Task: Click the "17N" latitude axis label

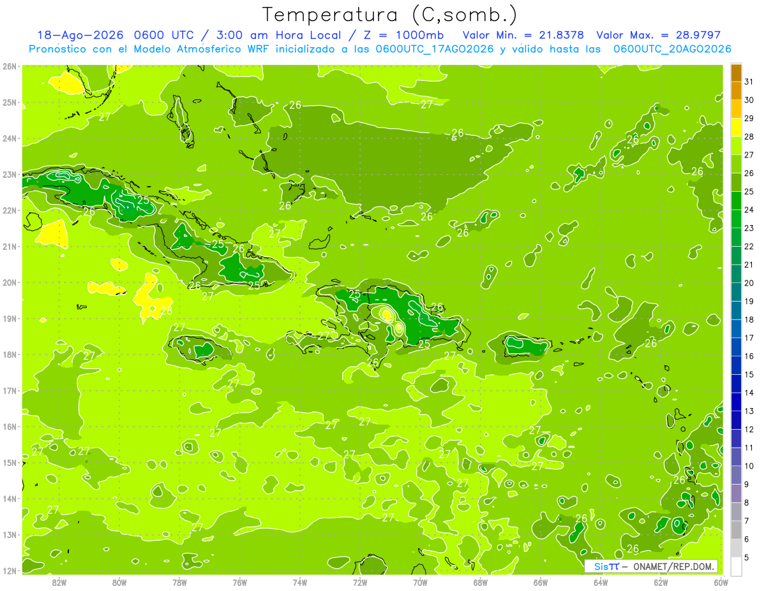Action: 10,391
